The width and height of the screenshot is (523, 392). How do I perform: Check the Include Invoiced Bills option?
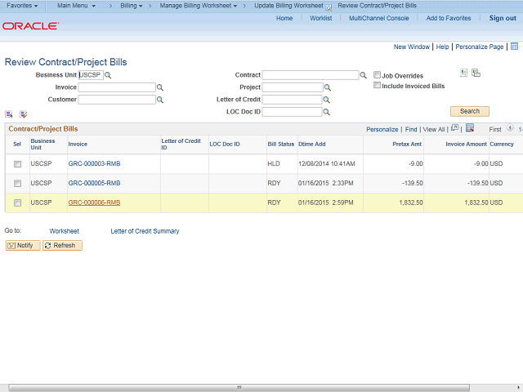click(377, 86)
